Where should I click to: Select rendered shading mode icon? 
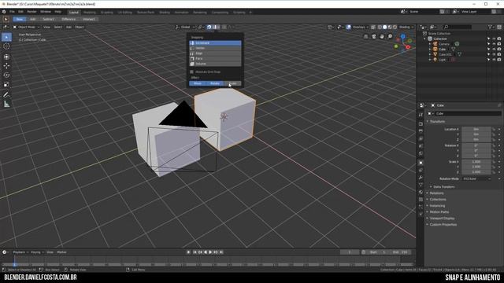pyautogui.click(x=395, y=28)
